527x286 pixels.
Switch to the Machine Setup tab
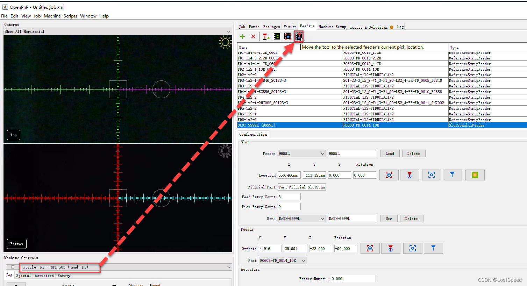click(332, 27)
